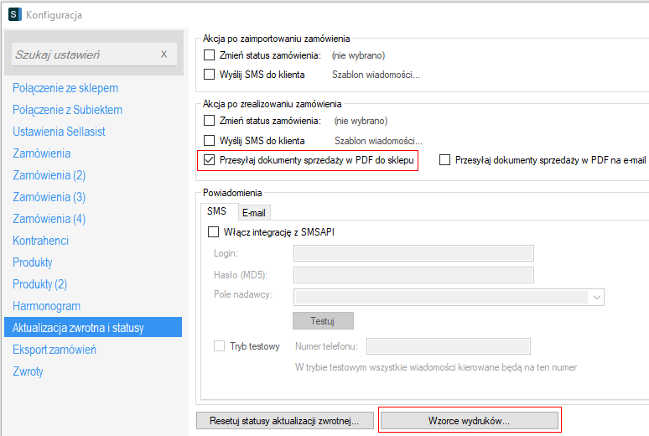Toggle Włącz integrację z SMSAPI checkbox
Viewport: 649px width, 436px height.
click(x=212, y=232)
